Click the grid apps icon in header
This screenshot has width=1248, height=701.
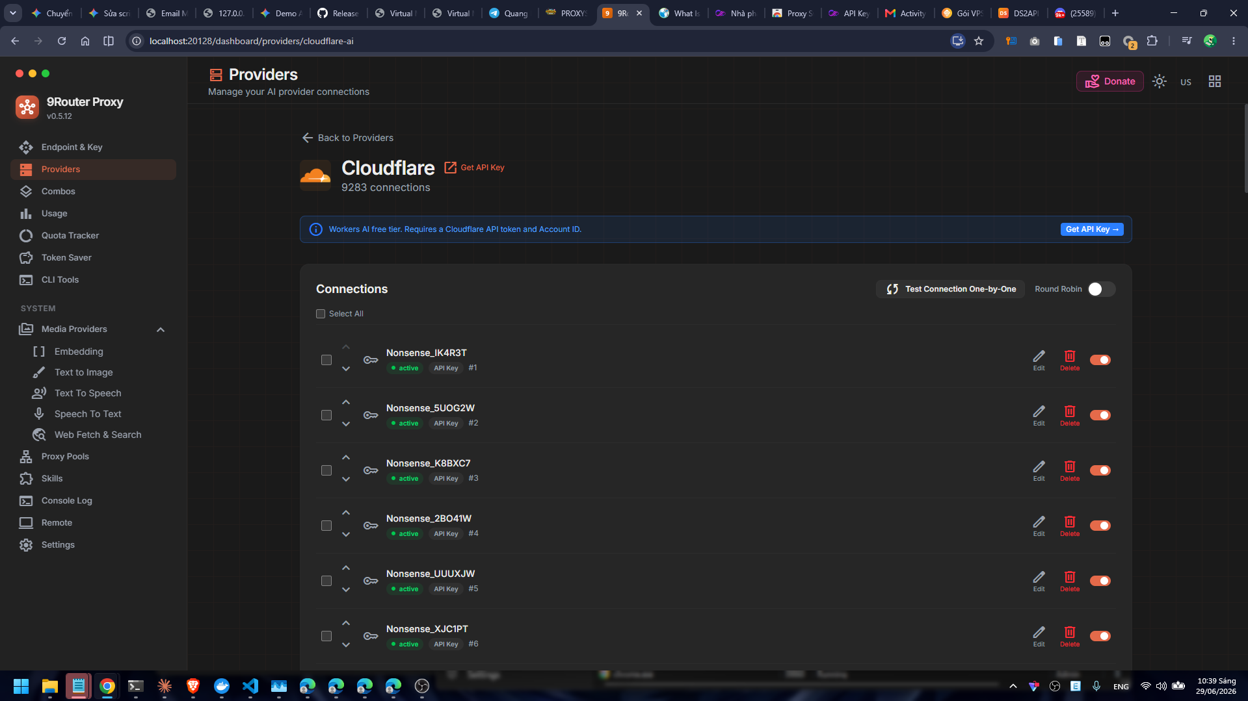pyautogui.click(x=1215, y=81)
